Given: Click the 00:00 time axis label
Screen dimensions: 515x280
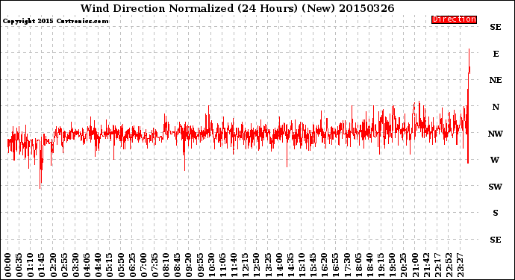Looking at the screenshot, I should click(x=8, y=265).
